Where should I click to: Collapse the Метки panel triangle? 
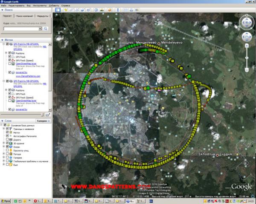point(2,40)
